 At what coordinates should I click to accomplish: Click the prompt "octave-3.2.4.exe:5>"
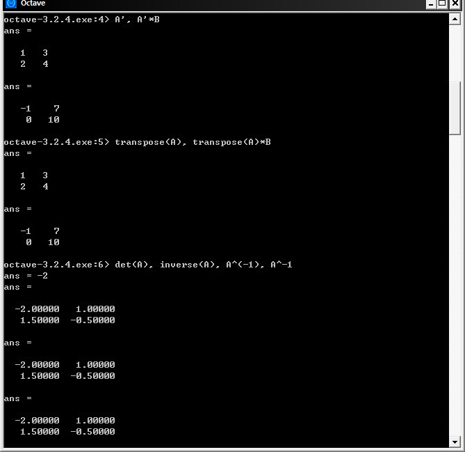[56, 142]
